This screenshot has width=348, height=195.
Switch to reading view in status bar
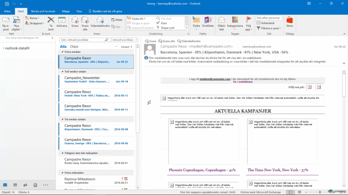[299, 192]
